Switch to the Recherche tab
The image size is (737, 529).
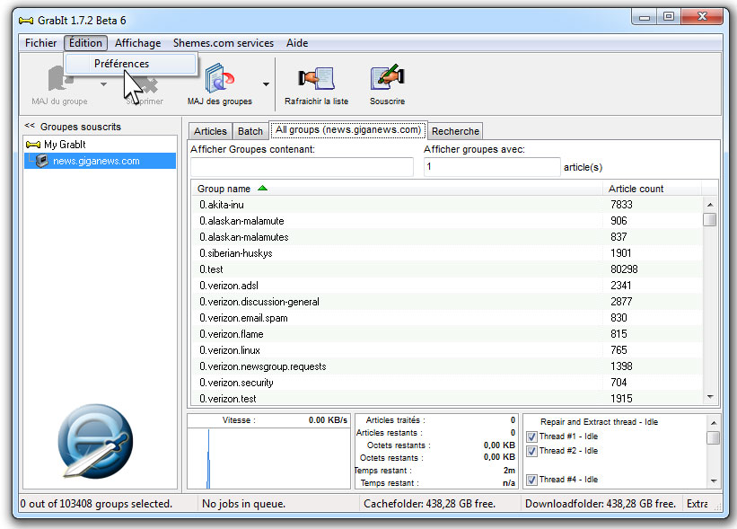coord(455,131)
